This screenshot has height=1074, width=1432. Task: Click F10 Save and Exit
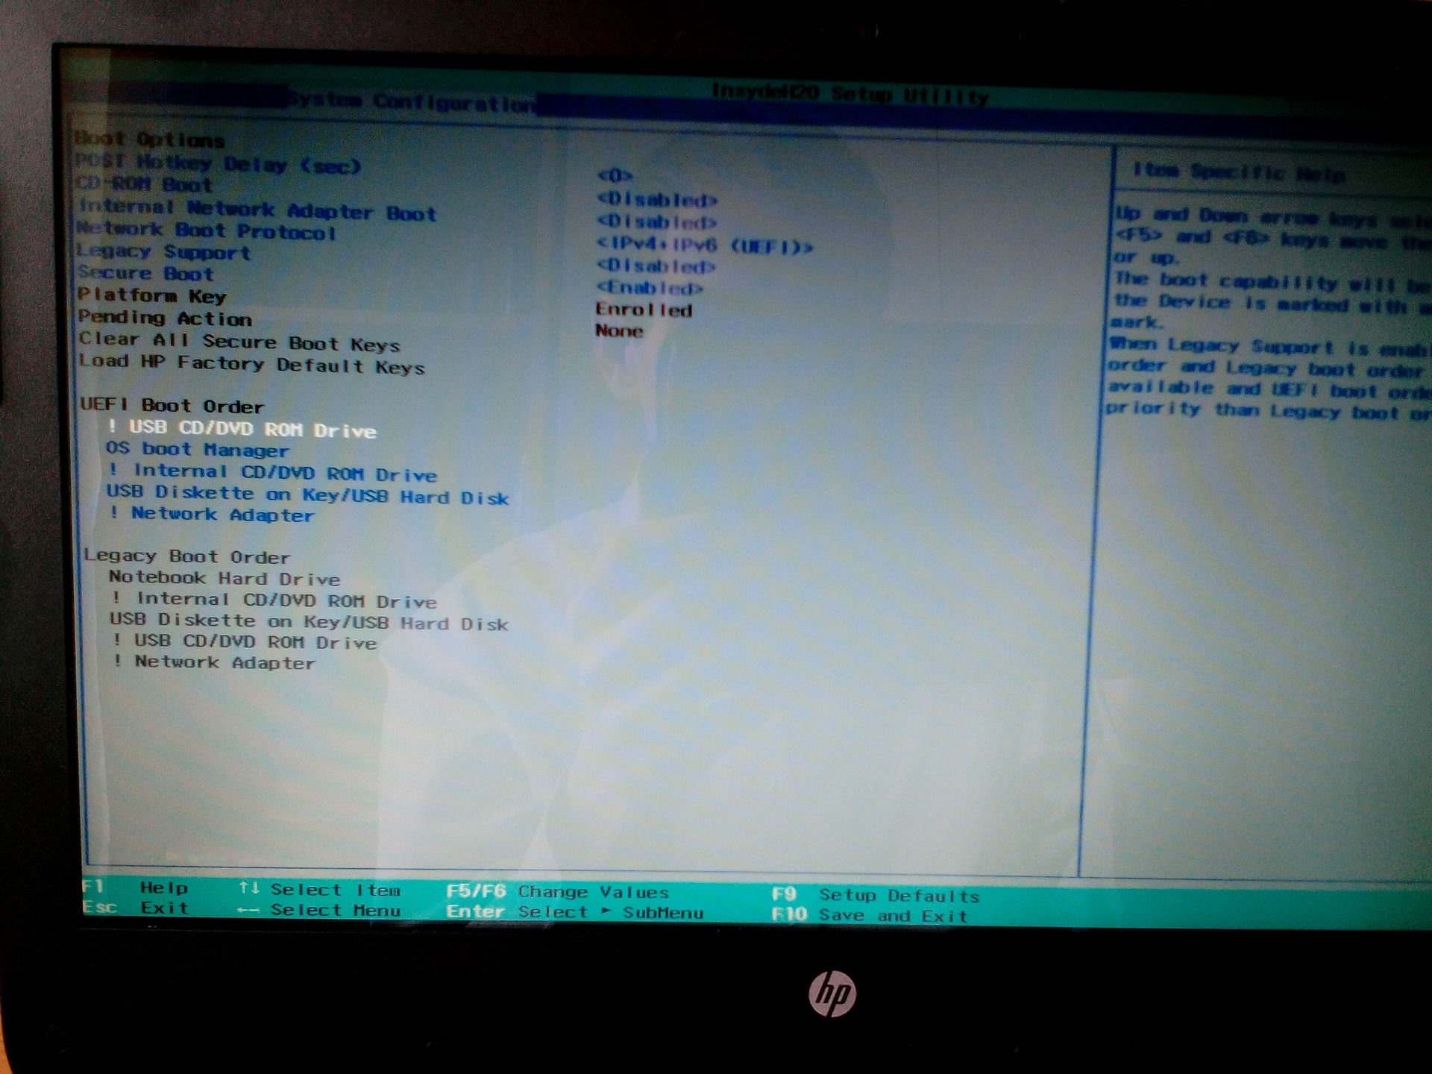point(870,914)
